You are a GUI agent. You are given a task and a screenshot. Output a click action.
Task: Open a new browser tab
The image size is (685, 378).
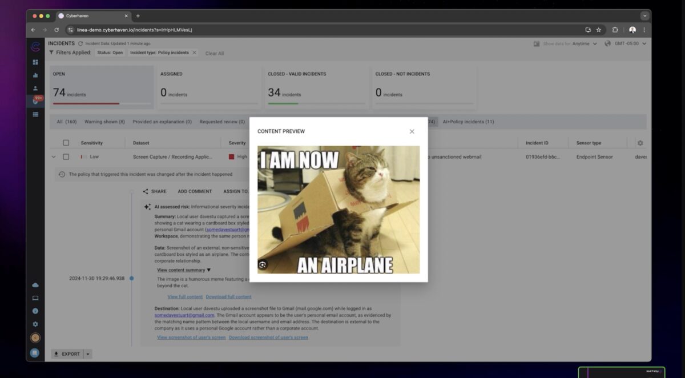[x=138, y=16]
